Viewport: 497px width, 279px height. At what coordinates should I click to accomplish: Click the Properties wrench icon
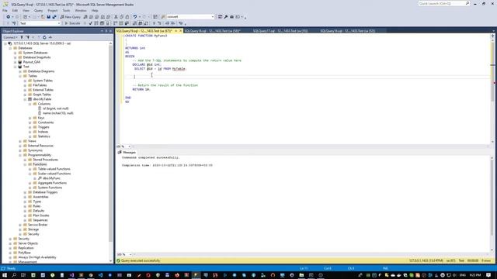[226, 17]
